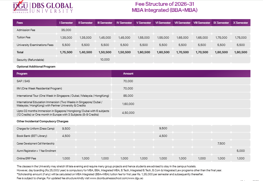Click the Alumni Registration fee 5,000
The image size is (263, 181).
[240, 151]
